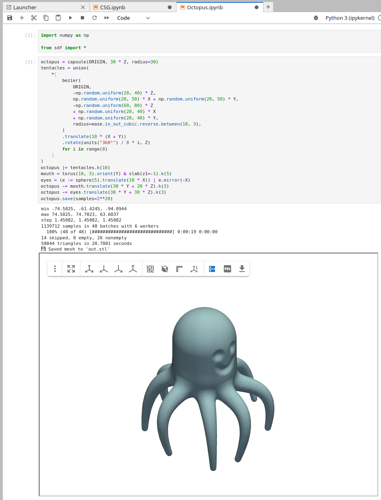The image size is (381, 500).
Task: Restart kernel and run all cells
Action: click(107, 18)
